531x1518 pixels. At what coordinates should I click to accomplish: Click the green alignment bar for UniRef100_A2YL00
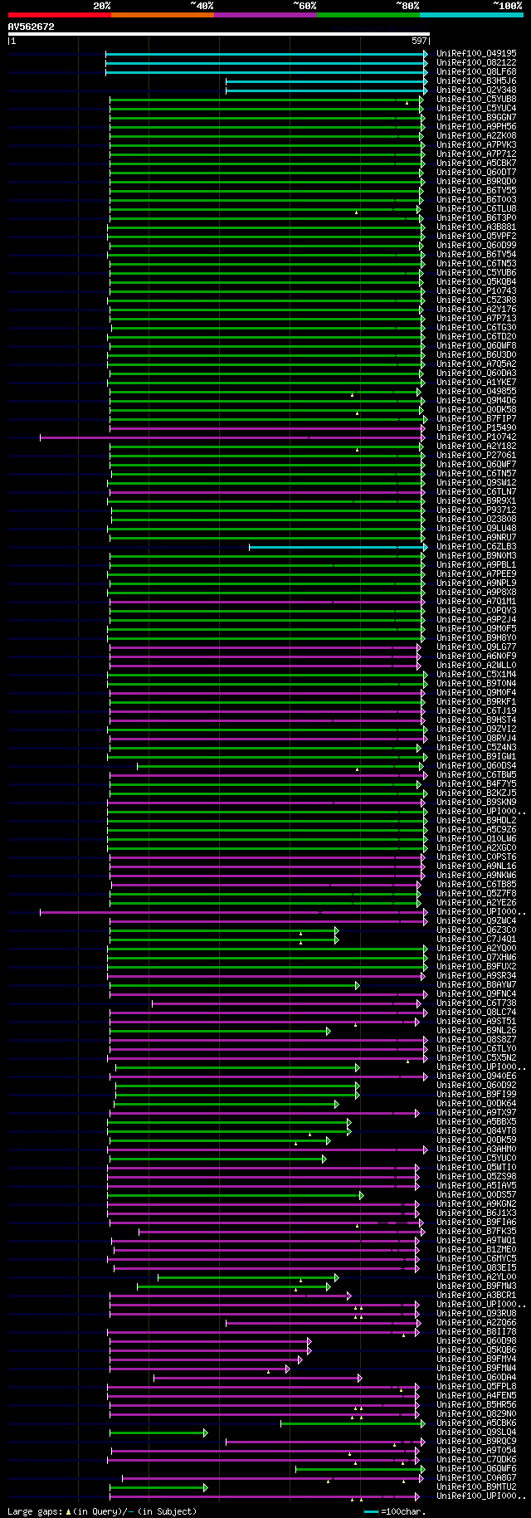246,1276
